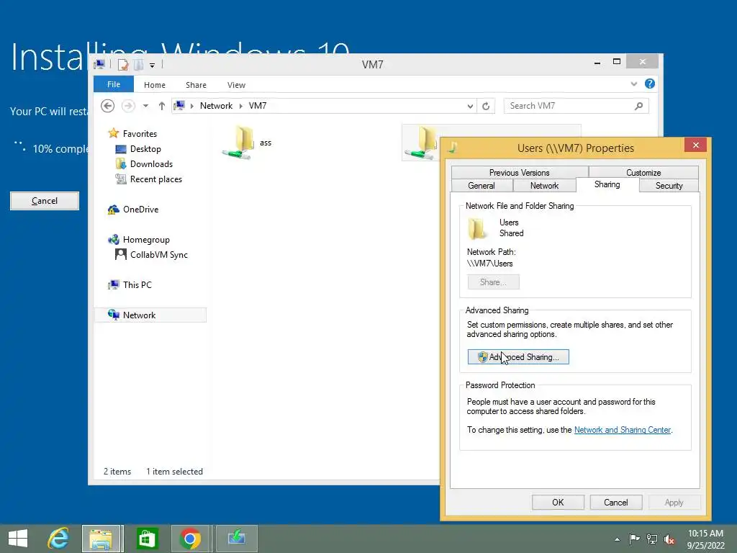
Task: Expand arrow after Network in breadcrumb
Action: click(240, 106)
